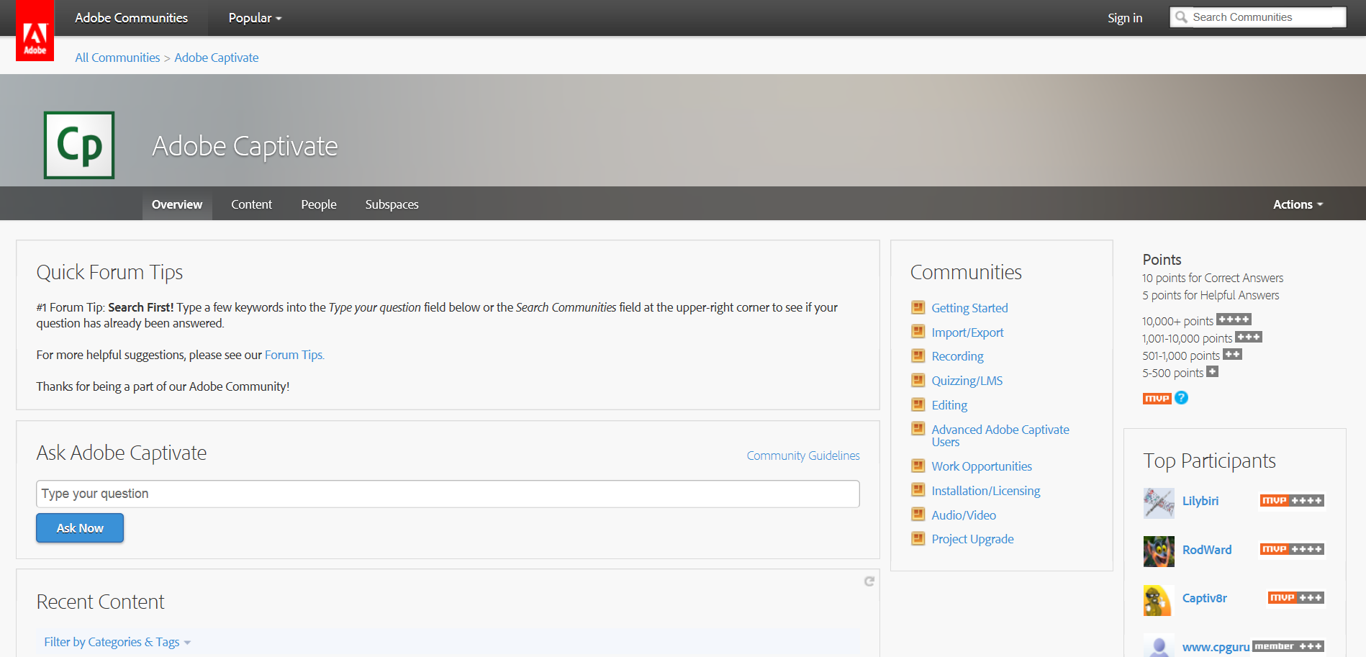Open the Work Opportunities link
The image size is (1366, 657).
pyautogui.click(x=982, y=466)
